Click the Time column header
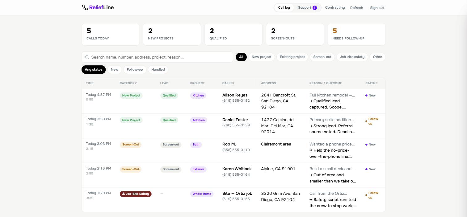The image size is (467, 217). coord(90,83)
